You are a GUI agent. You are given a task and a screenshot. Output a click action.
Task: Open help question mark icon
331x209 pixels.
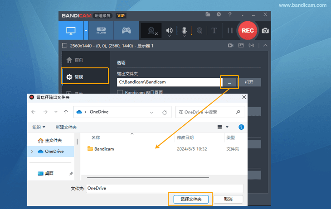(x=230, y=14)
